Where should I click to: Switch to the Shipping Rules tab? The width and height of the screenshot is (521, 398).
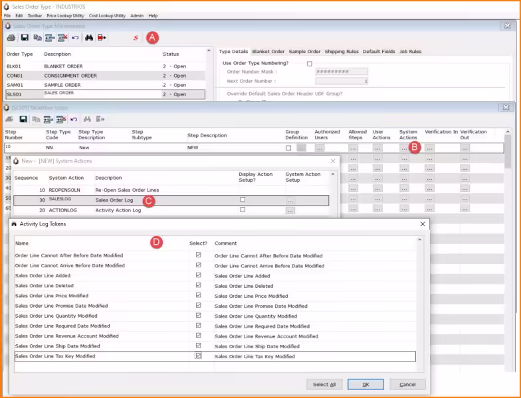coord(342,52)
